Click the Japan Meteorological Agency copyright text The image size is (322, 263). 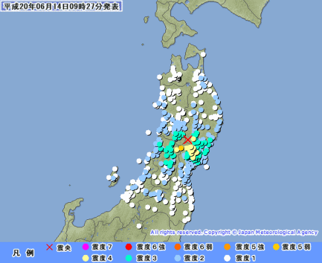coord(234,233)
